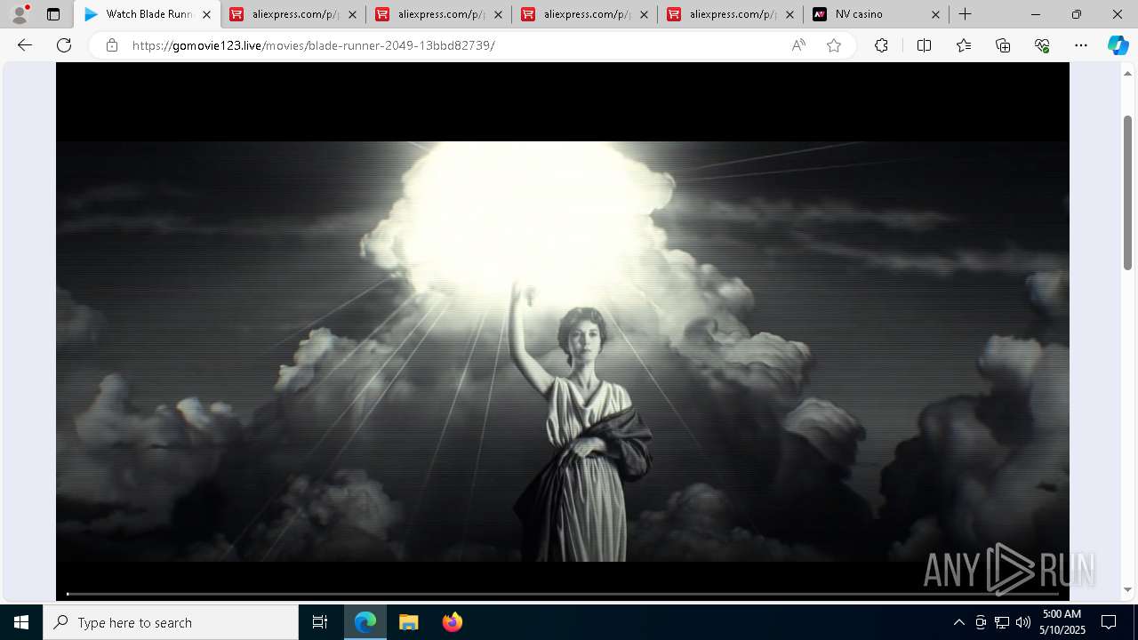This screenshot has width=1138, height=640.
Task: Open the browser profile icon
Action: coord(20,14)
